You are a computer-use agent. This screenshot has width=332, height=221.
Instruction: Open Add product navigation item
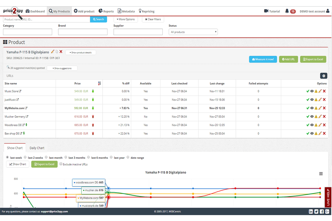point(84,11)
